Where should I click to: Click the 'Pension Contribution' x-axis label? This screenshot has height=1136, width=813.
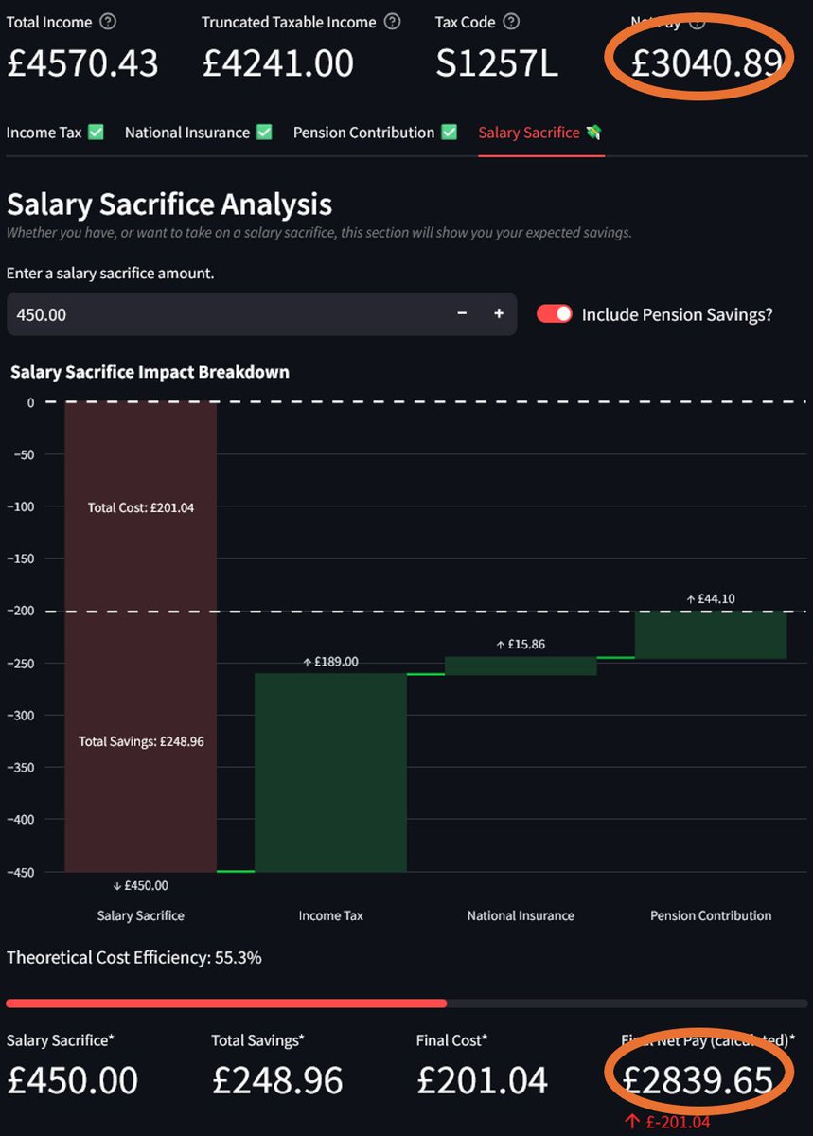click(711, 915)
